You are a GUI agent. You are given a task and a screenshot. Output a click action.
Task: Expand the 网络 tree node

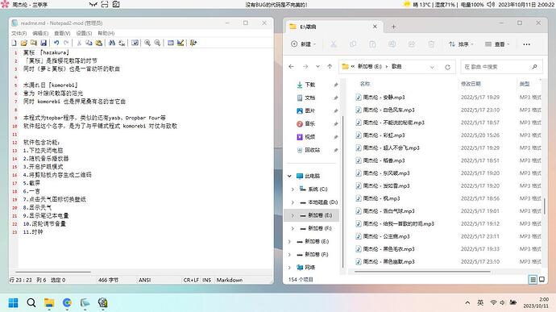click(289, 268)
